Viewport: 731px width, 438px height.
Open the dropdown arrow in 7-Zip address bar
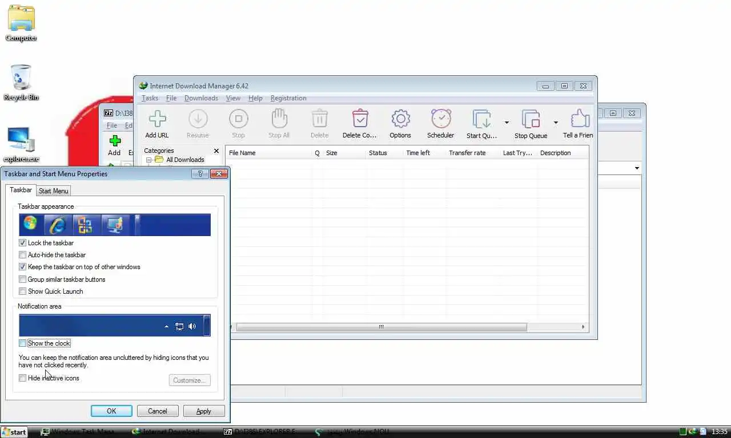tap(637, 168)
